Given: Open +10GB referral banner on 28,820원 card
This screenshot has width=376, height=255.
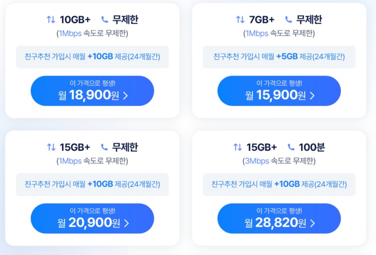Looking at the screenshot, I should coord(279,184).
